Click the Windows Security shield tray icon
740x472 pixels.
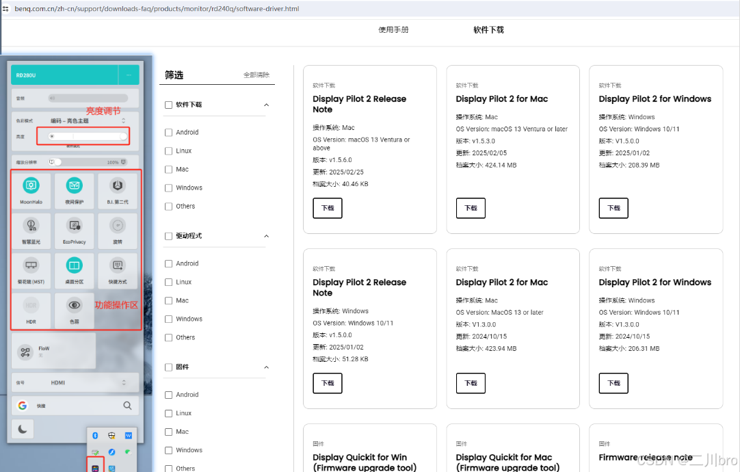click(112, 436)
